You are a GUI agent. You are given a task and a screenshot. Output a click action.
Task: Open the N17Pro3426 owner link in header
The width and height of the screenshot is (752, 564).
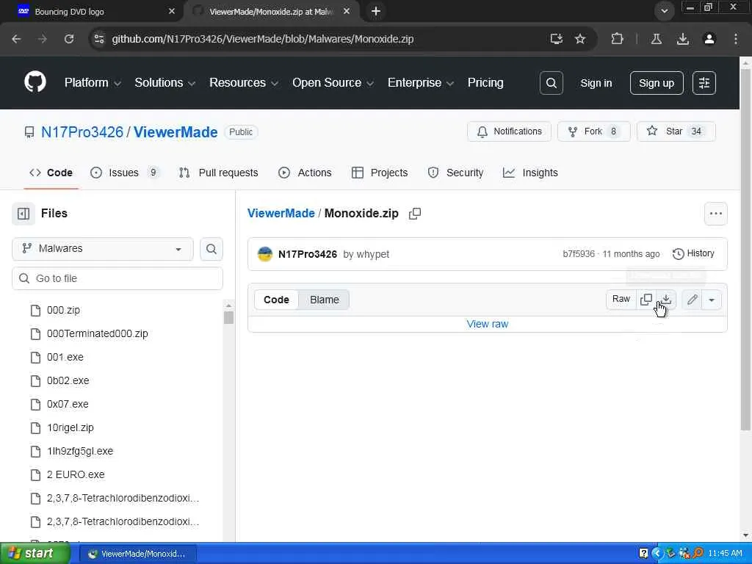[x=82, y=132]
